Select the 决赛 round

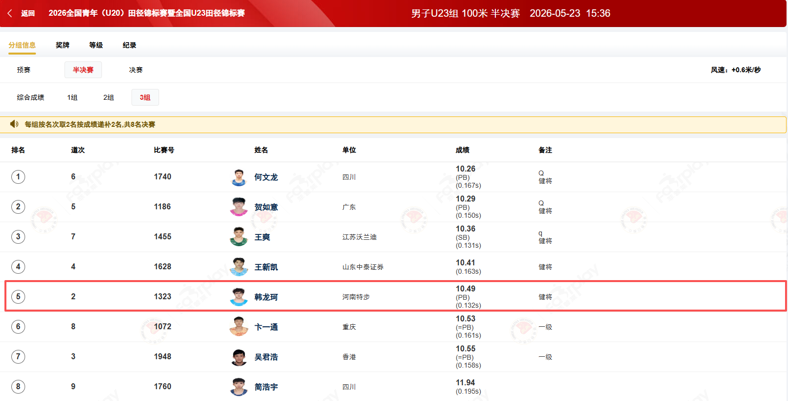pyautogui.click(x=136, y=70)
